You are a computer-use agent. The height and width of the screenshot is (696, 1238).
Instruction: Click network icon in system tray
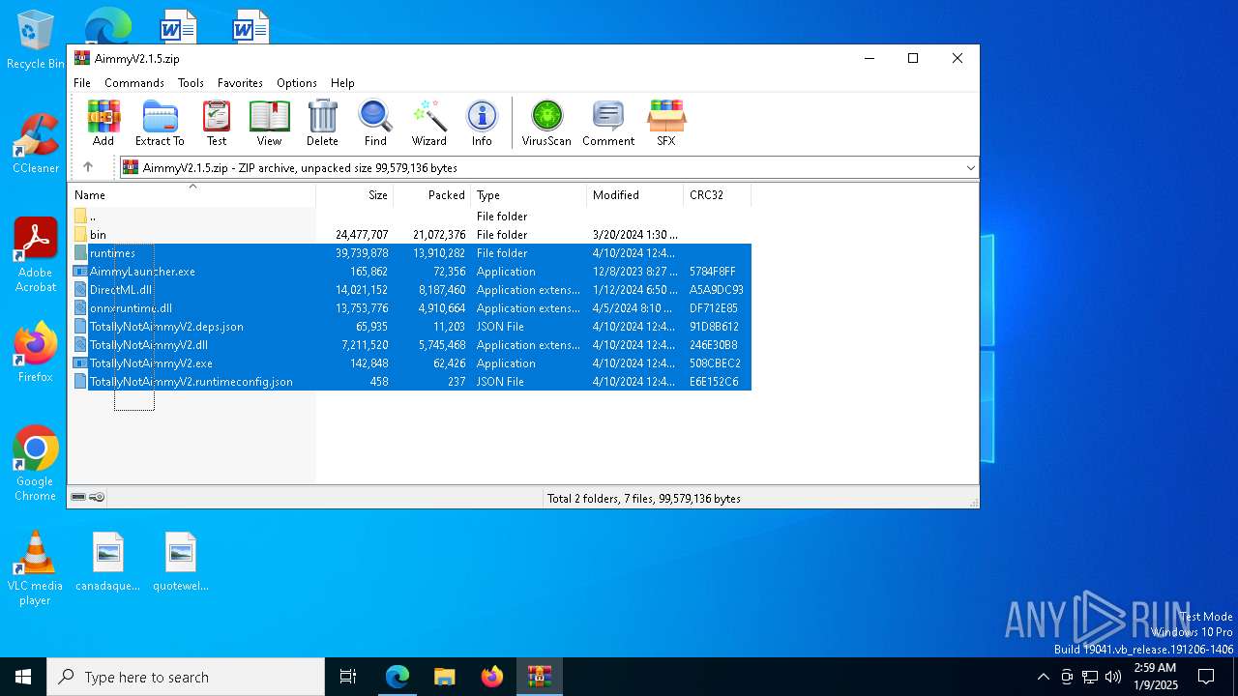click(1090, 677)
